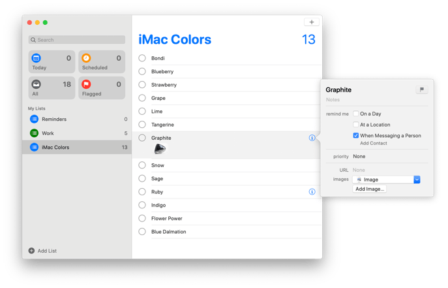Select the Indigo reminder text
The image size is (448, 288).
pos(158,205)
